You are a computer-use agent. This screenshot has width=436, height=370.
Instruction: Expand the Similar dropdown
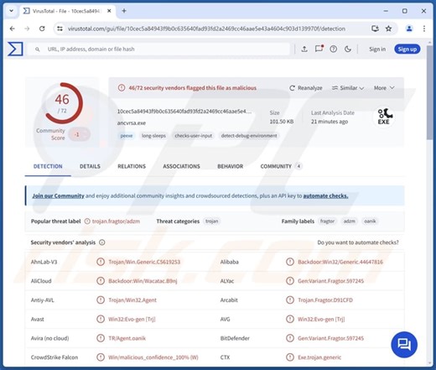pos(348,88)
